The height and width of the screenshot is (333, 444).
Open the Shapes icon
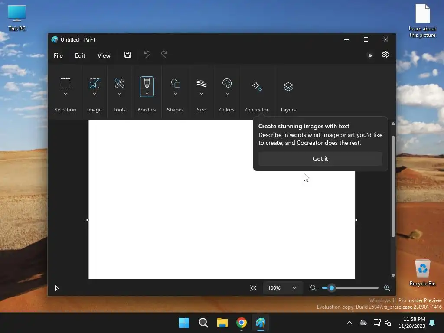[x=175, y=83]
